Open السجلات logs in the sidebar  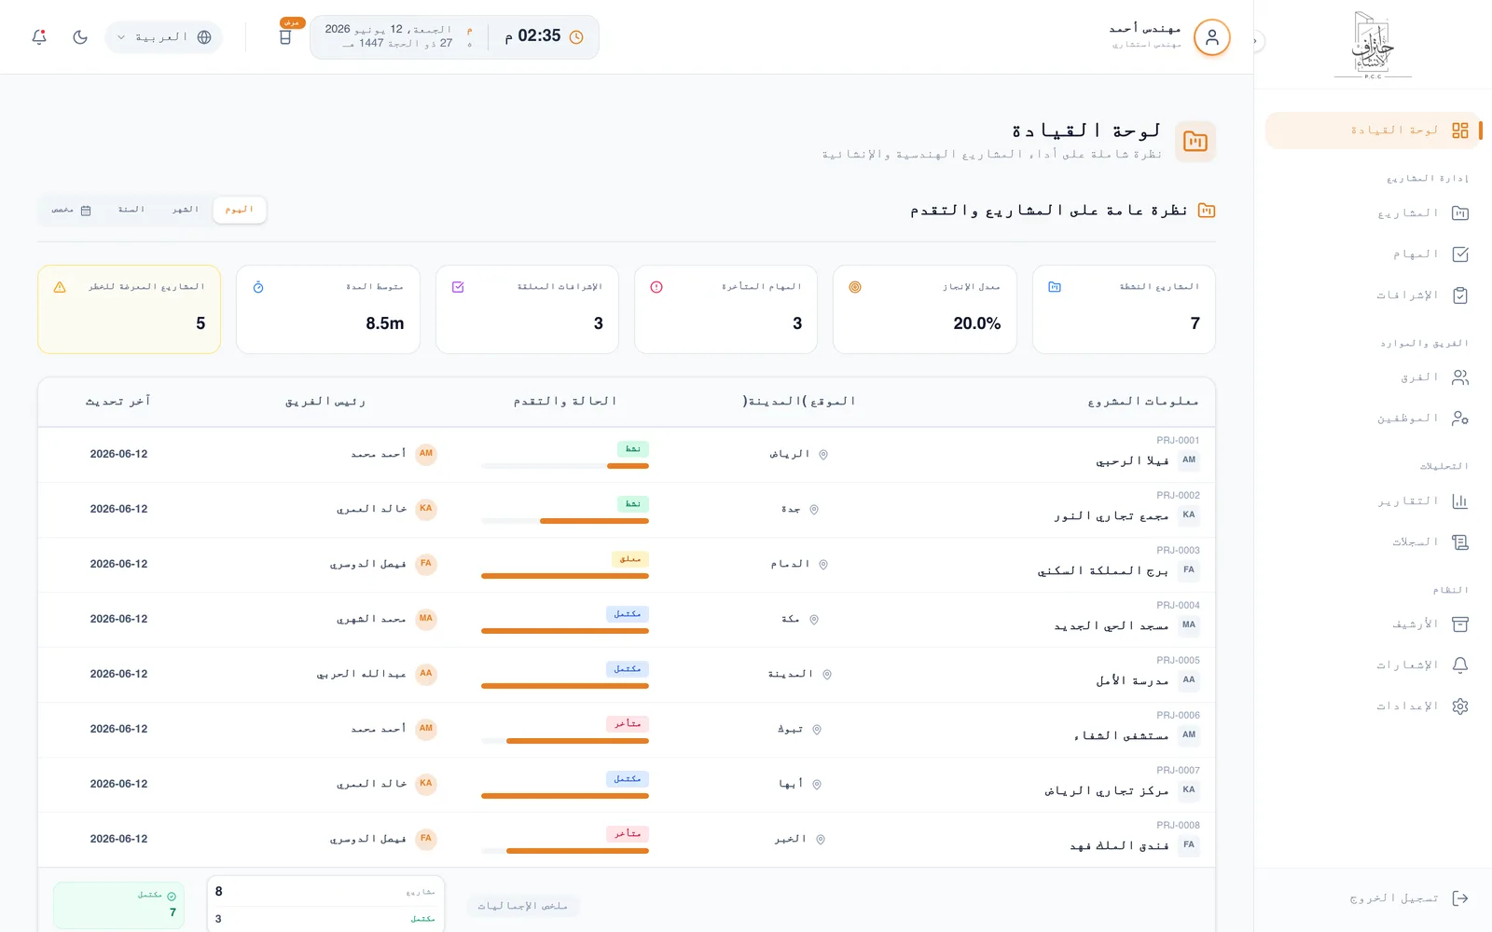pos(1373,542)
